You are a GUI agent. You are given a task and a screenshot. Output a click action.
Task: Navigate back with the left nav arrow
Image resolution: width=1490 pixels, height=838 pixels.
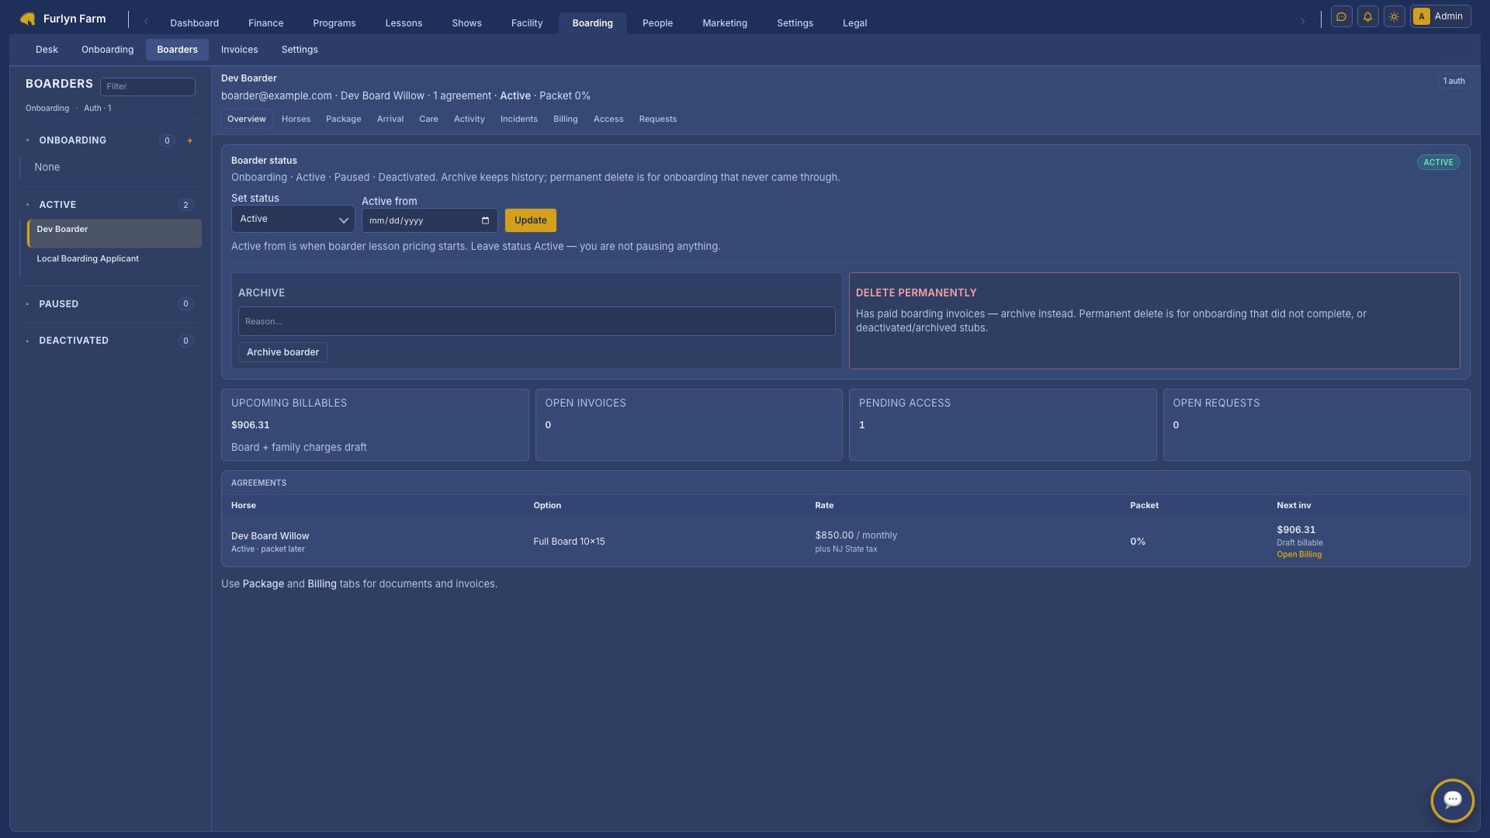146,22
